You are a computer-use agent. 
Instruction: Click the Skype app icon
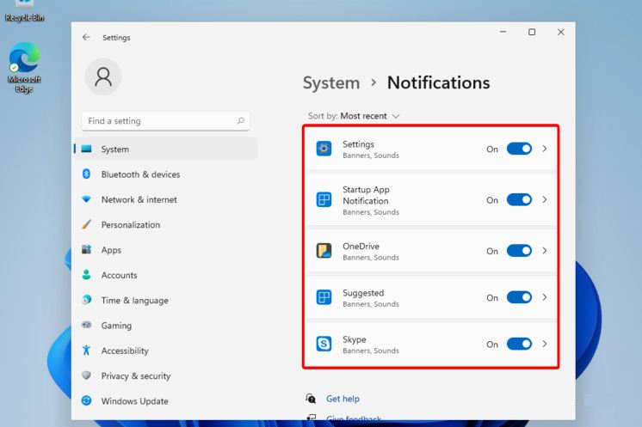[324, 344]
